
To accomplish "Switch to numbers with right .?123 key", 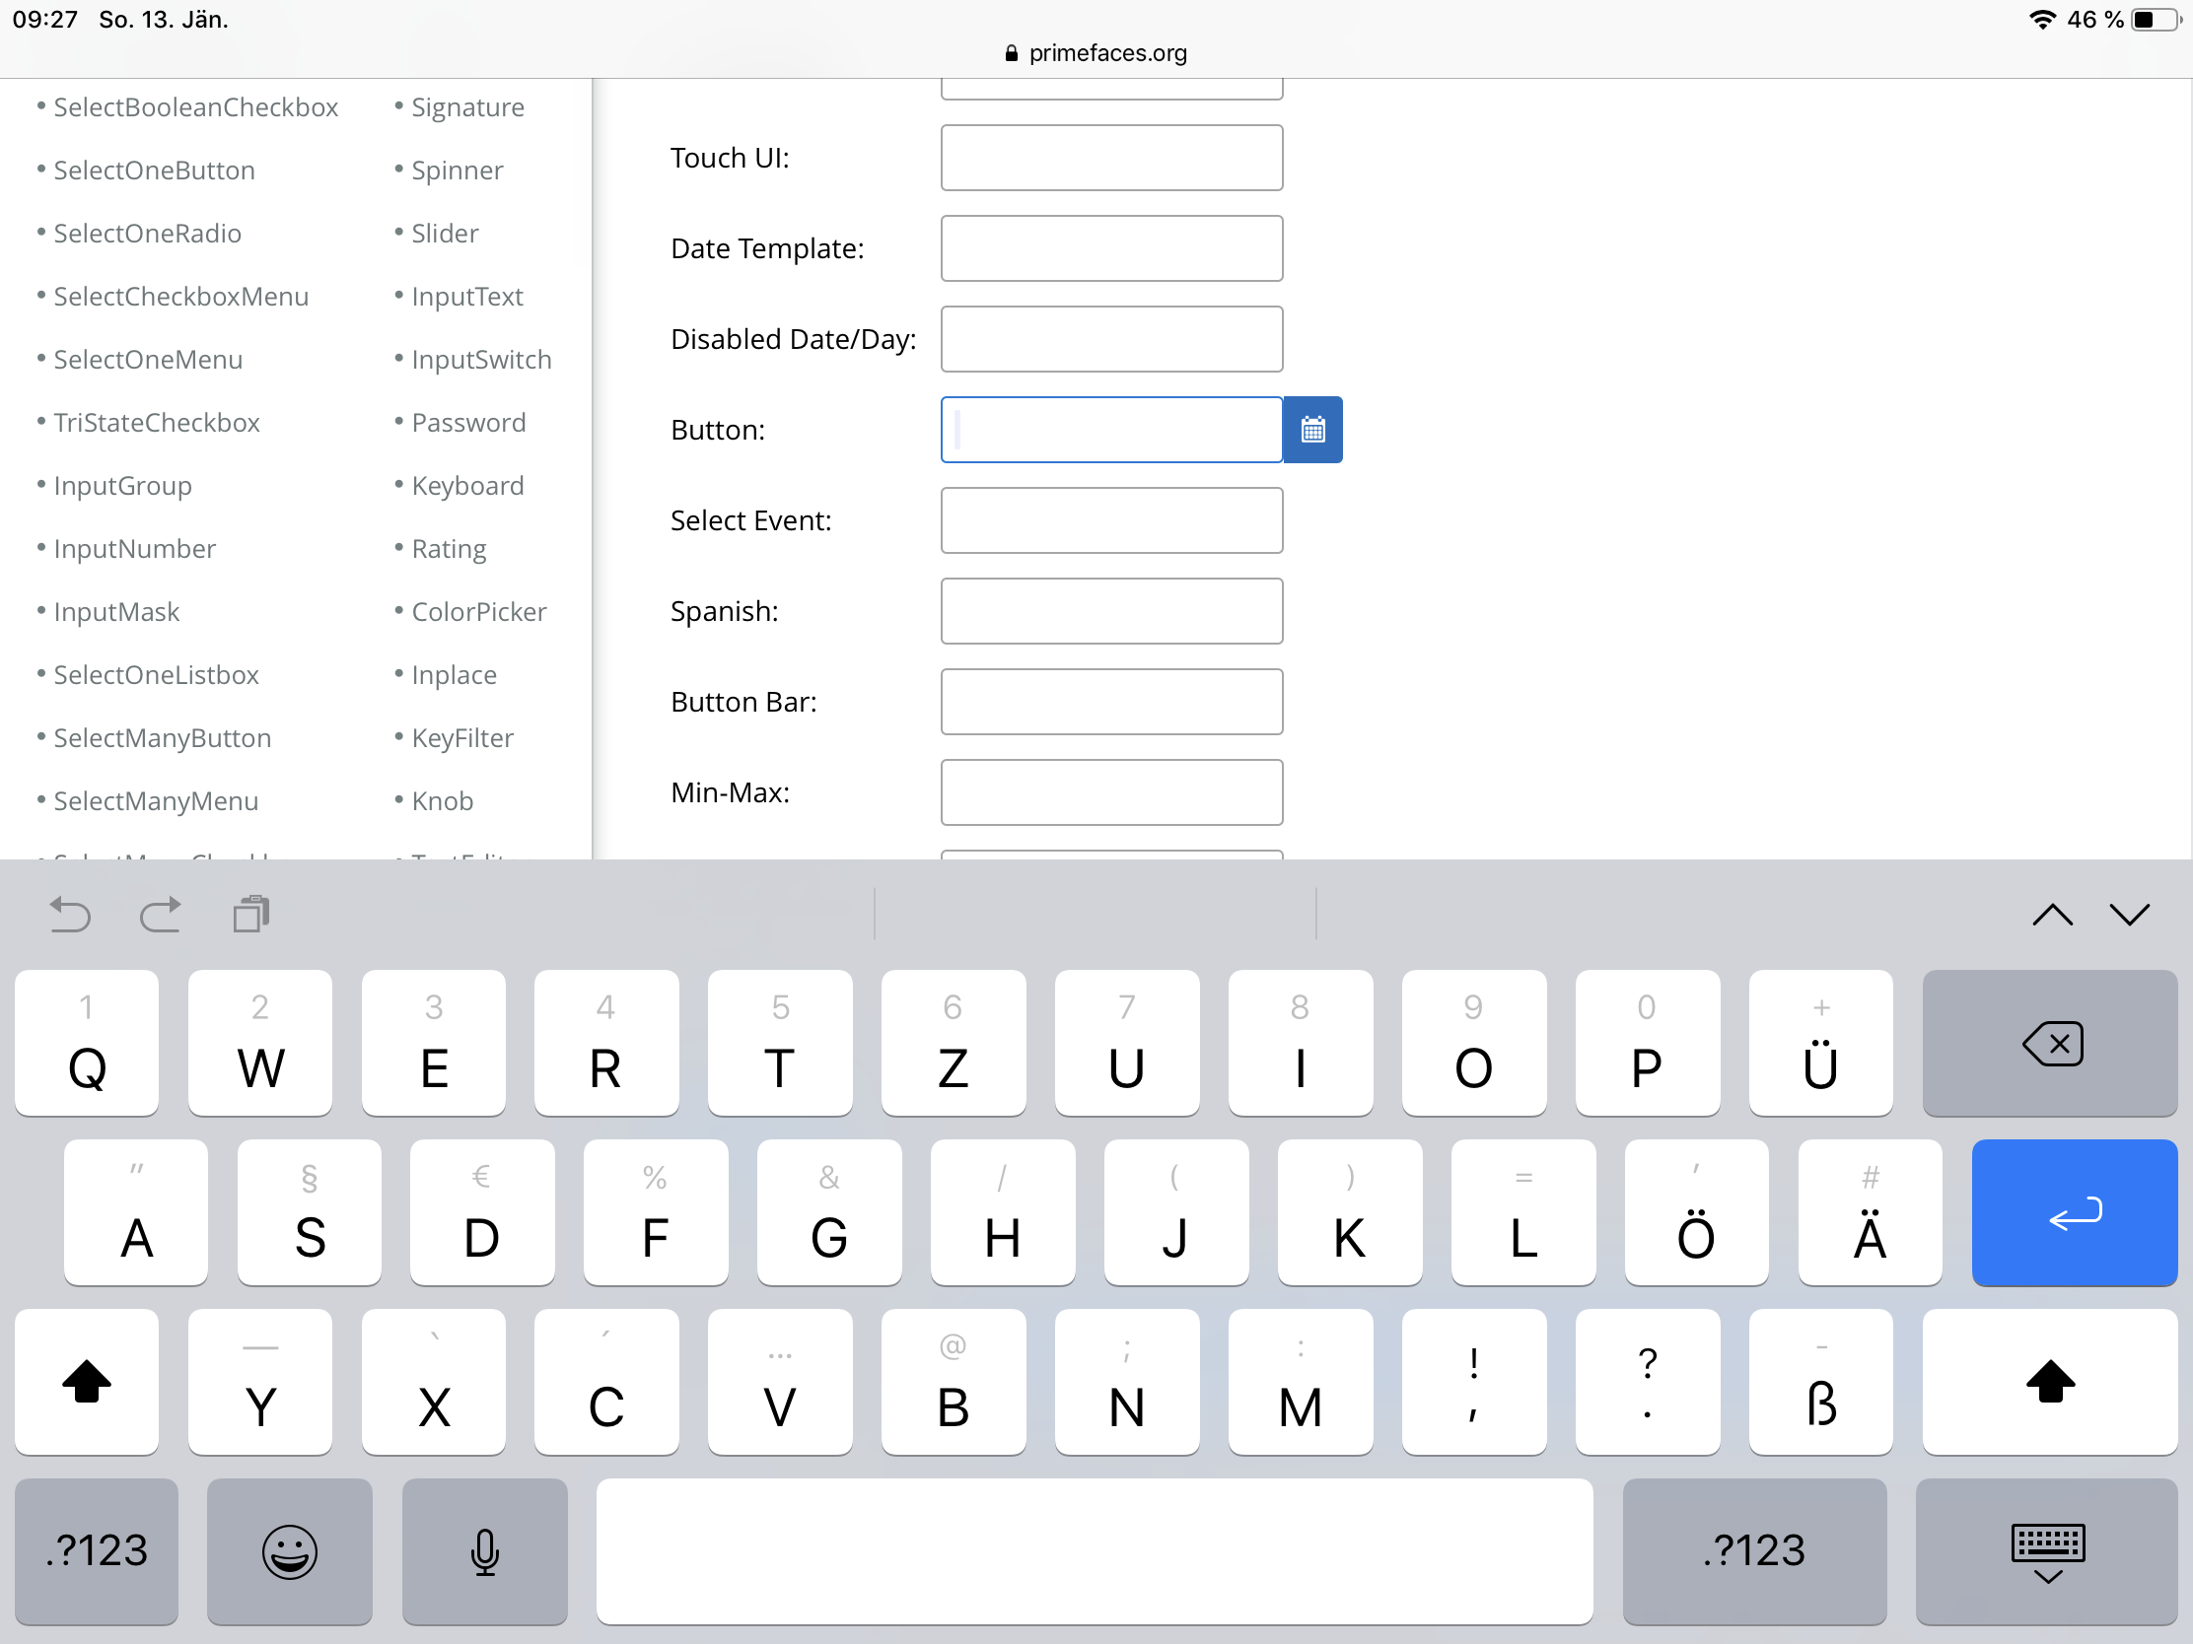I will click(x=1754, y=1550).
